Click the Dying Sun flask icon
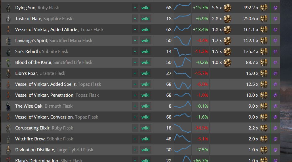This screenshot has height=162, width=292. (x=8, y=8)
